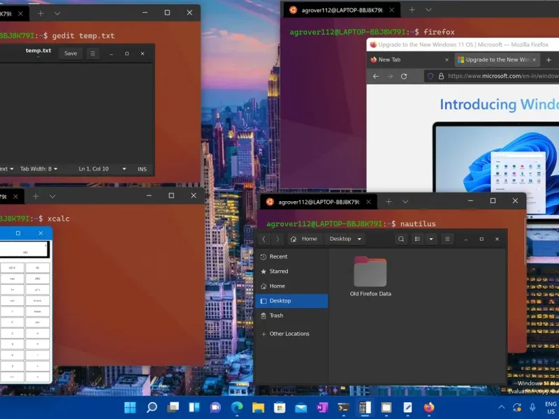The image size is (559, 419).
Task: Add a new tab in the firefox terminal
Action: click(x=412, y=10)
